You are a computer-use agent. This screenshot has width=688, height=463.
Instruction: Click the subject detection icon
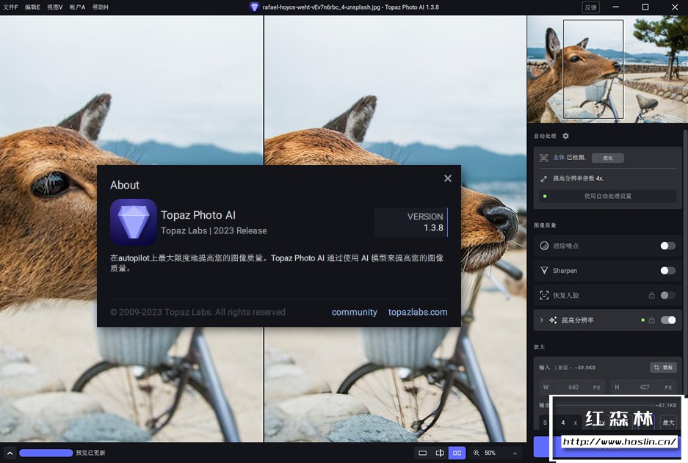tap(543, 158)
